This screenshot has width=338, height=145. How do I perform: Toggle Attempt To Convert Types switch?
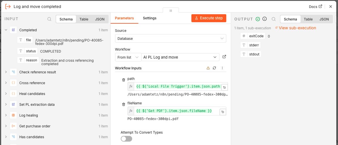126,139
